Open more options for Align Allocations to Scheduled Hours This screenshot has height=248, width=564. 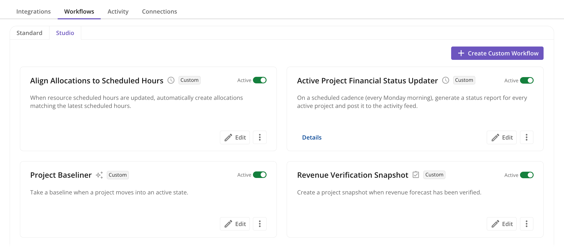pos(260,137)
